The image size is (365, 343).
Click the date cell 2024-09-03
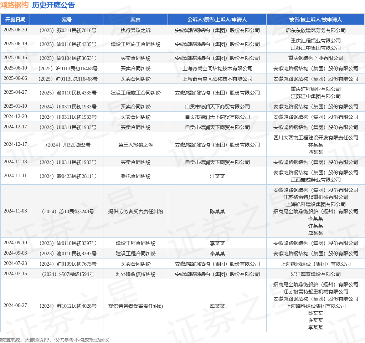(15, 253)
